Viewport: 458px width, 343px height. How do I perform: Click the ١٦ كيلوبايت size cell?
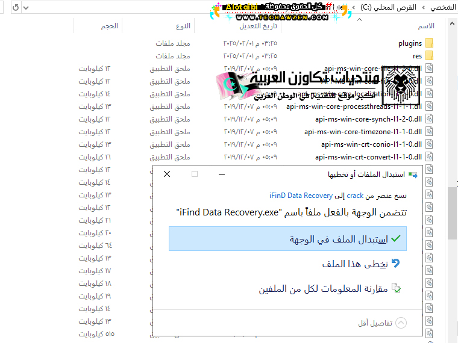95,157
